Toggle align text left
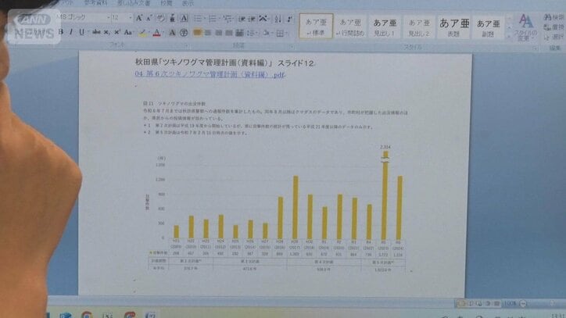 [x=197, y=34]
